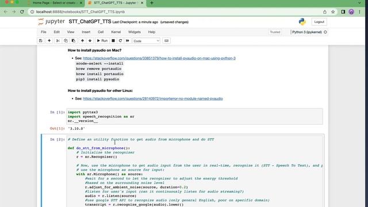Open the Cell menu
Viewport: 368px width, 207px height.
point(101,32)
